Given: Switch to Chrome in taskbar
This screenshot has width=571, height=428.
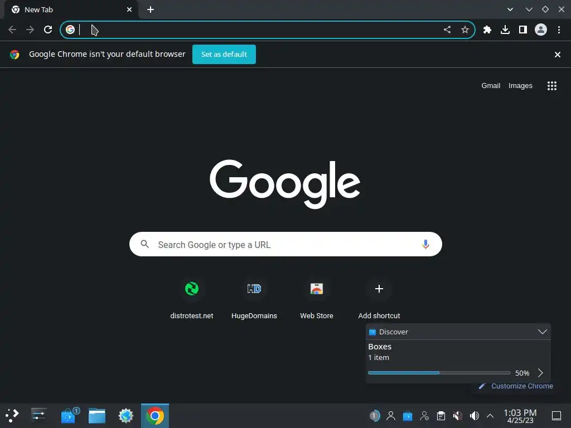Looking at the screenshot, I should click(155, 416).
